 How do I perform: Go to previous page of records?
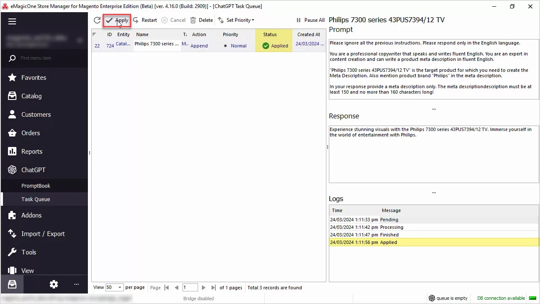[x=177, y=288]
